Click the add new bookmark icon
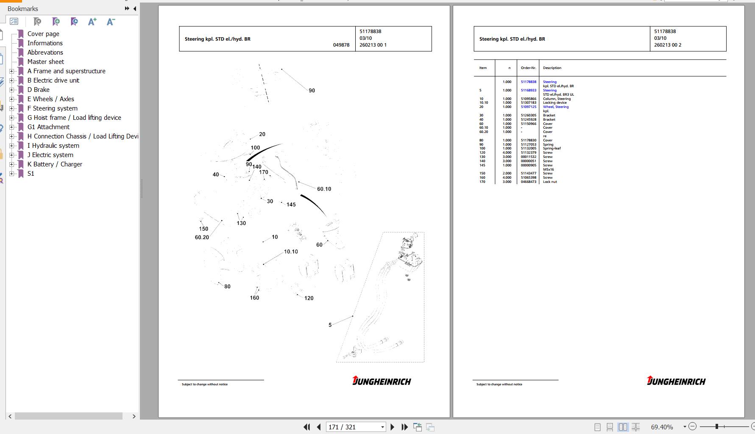Image resolution: width=755 pixels, height=434 pixels. 56,21
